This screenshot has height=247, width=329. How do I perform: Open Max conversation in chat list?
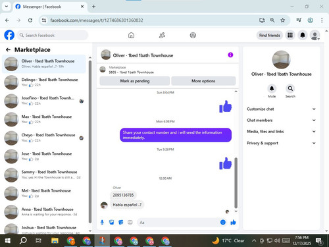(43, 119)
